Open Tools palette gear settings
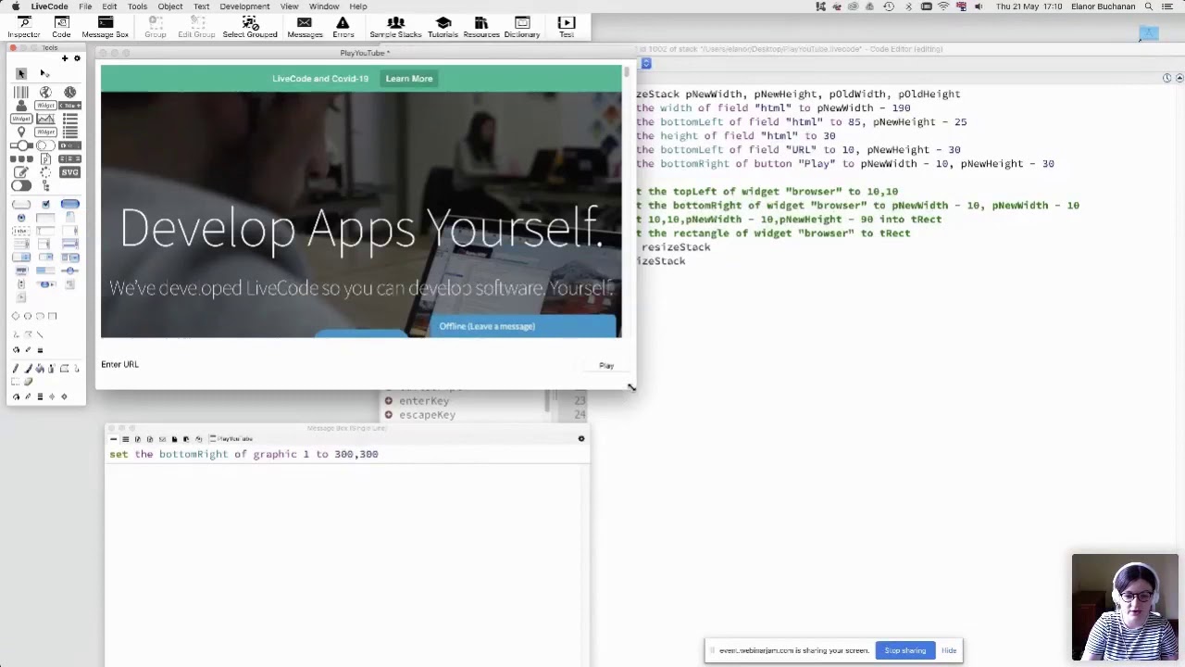1185x667 pixels. pyautogui.click(x=77, y=58)
